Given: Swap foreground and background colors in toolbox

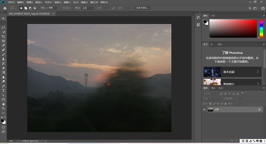Looking at the screenshot, I should pyautogui.click(x=5, y=117).
